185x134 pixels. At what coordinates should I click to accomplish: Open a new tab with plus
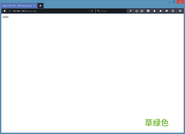tap(40, 5)
